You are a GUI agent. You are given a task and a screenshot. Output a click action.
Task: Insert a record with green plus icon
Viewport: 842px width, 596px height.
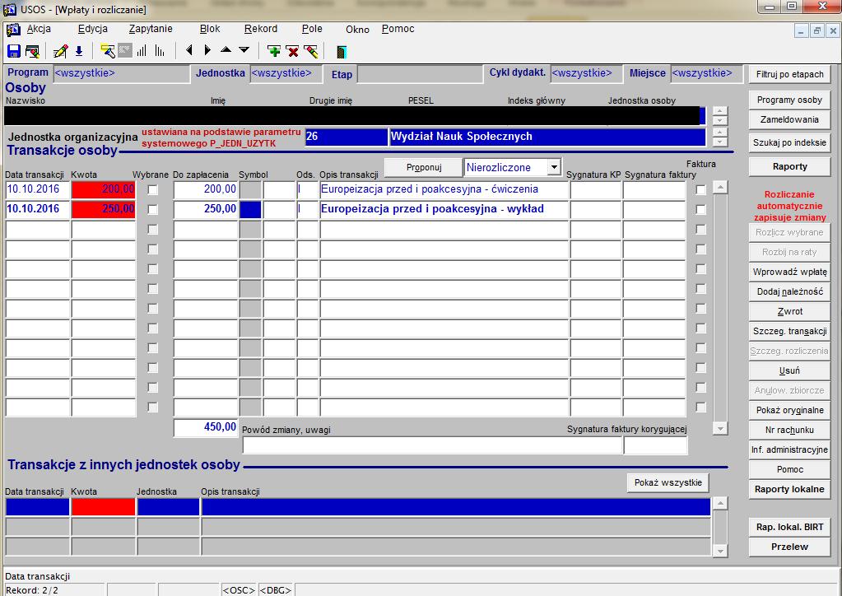(274, 51)
